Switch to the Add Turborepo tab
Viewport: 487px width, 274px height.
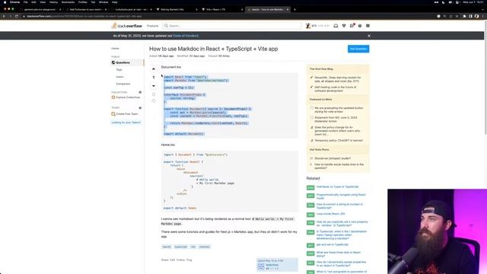[x=85, y=9]
